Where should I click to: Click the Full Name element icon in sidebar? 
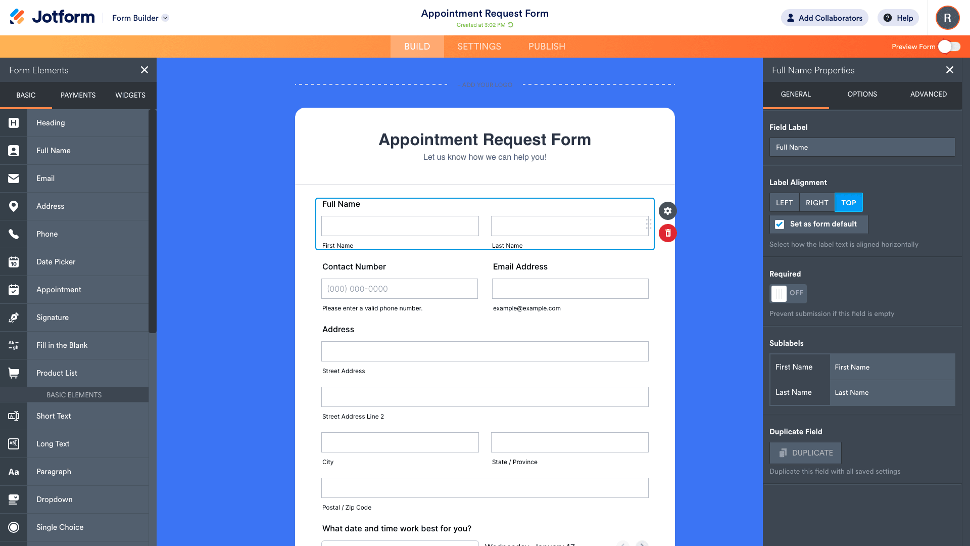pos(13,150)
